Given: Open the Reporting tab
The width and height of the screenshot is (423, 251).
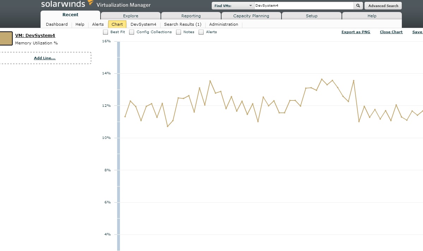Looking at the screenshot, I should 191,16.
